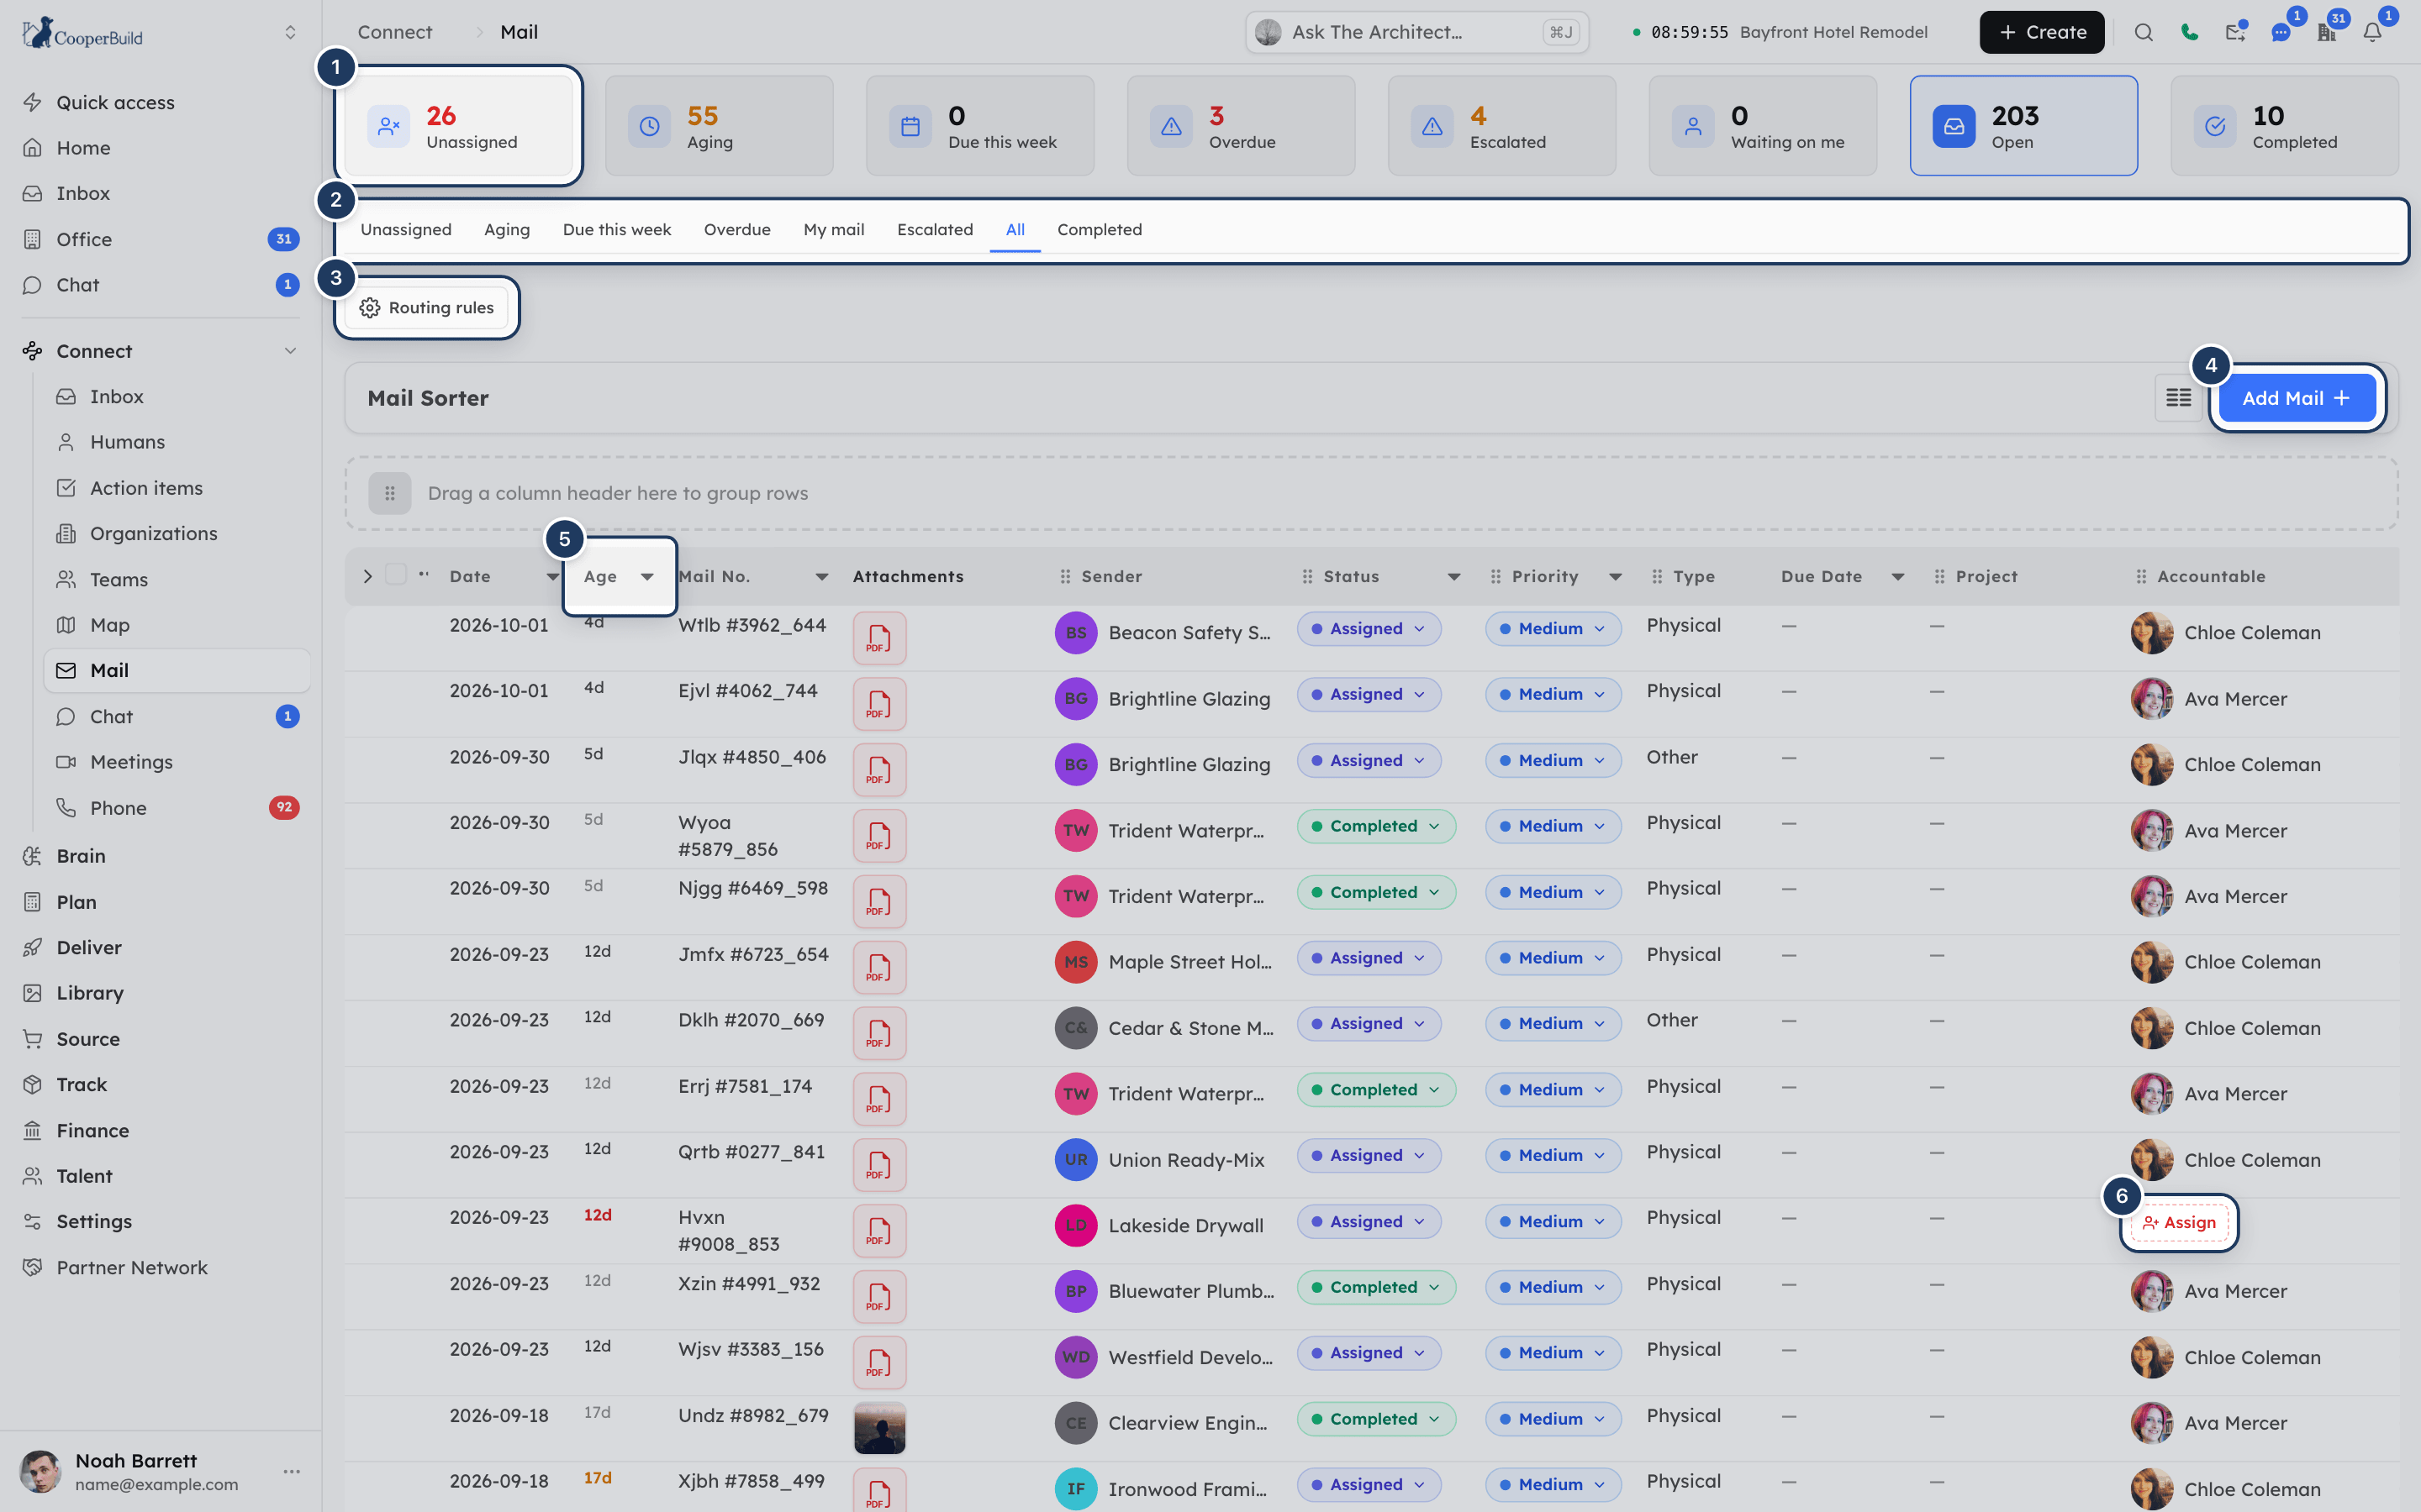2421x1512 pixels.
Task: Switch to the My mail tab
Action: coord(833,229)
